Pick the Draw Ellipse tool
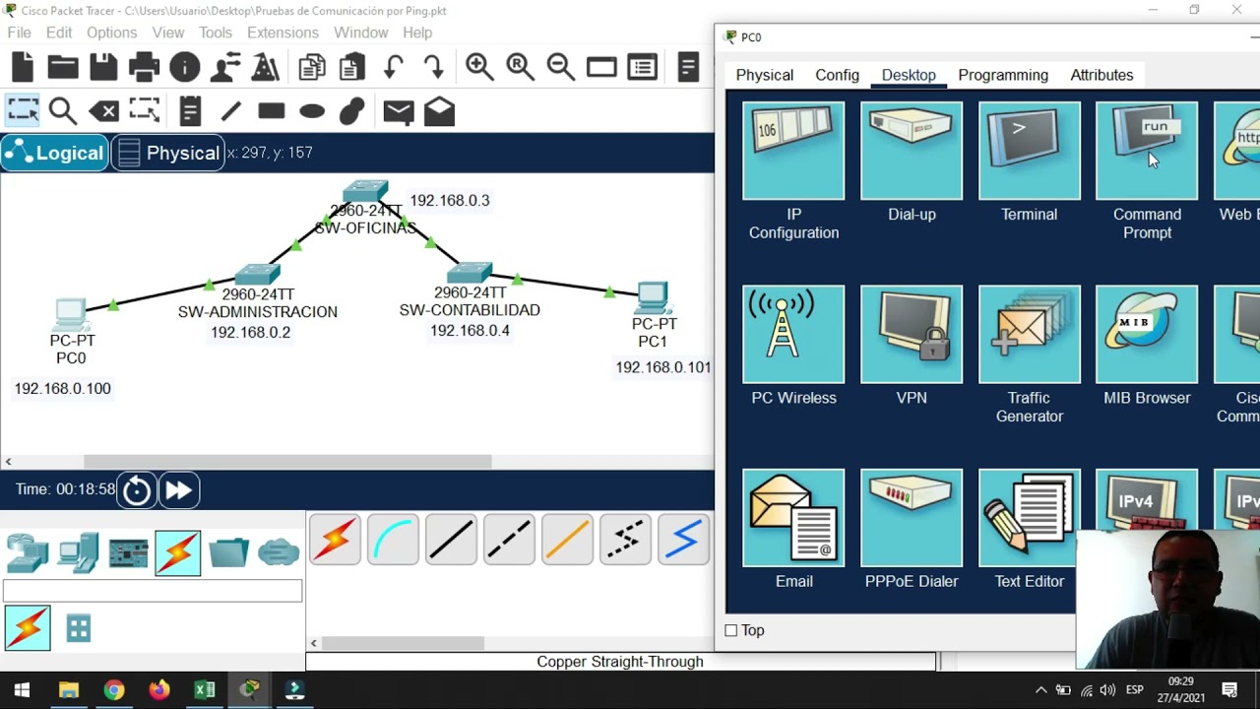The image size is (1260, 709). click(x=312, y=111)
